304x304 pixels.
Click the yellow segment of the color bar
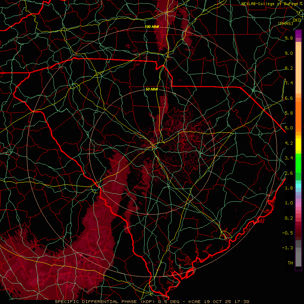[298, 145]
